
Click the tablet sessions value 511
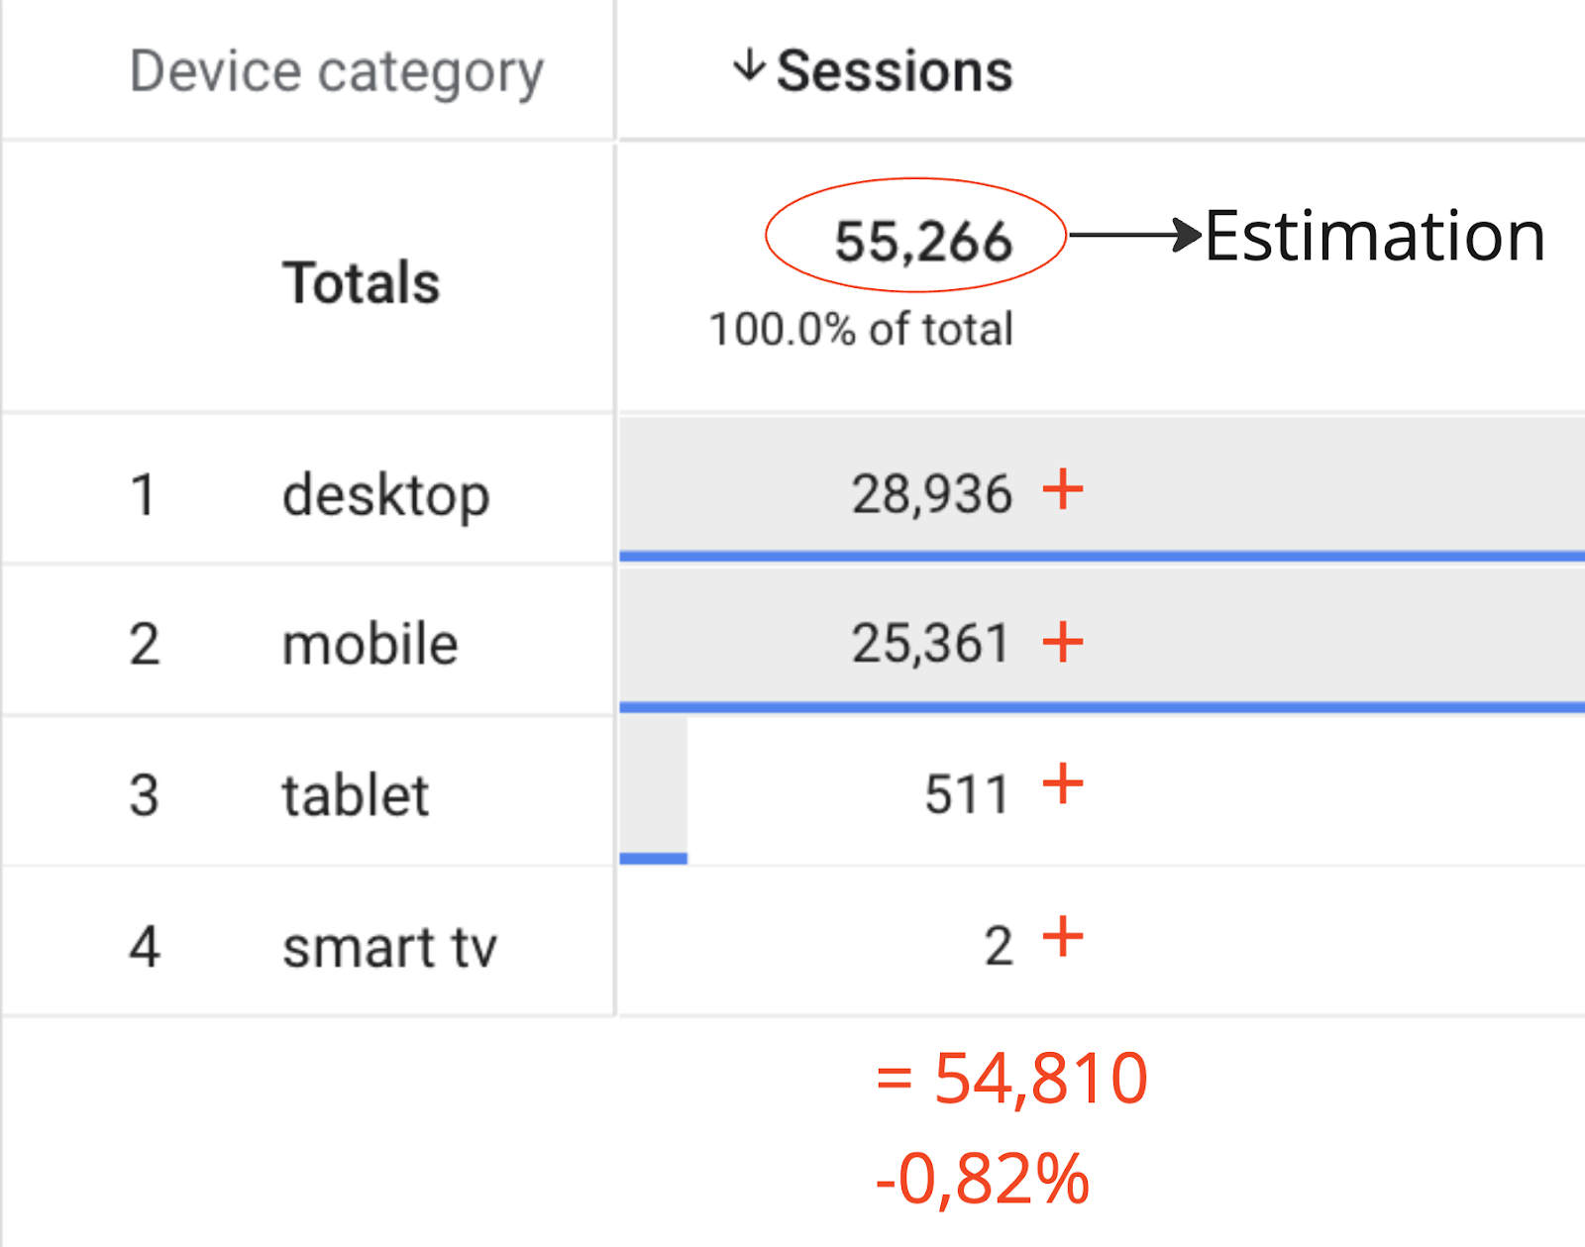pyautogui.click(x=966, y=794)
